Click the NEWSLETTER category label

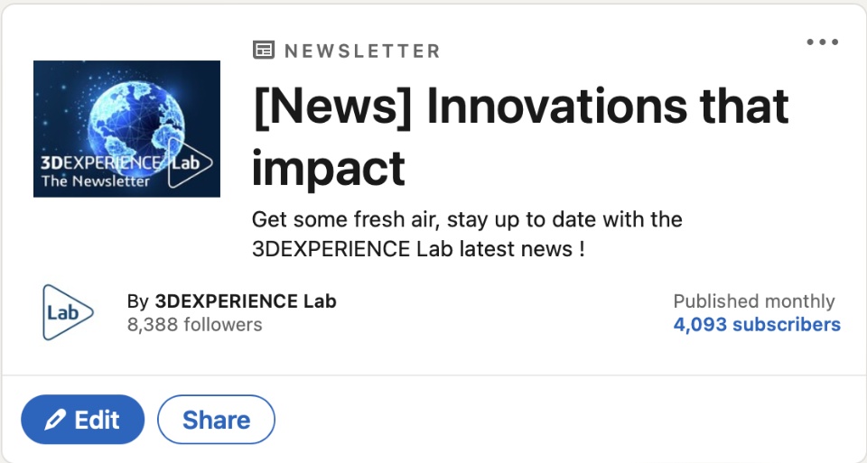[x=362, y=51]
